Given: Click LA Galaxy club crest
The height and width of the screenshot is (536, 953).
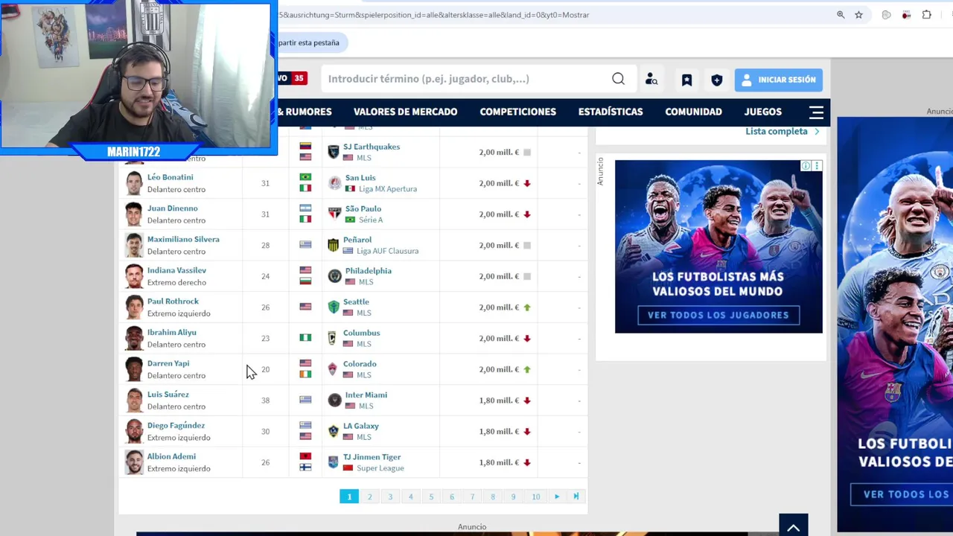Looking at the screenshot, I should [334, 432].
